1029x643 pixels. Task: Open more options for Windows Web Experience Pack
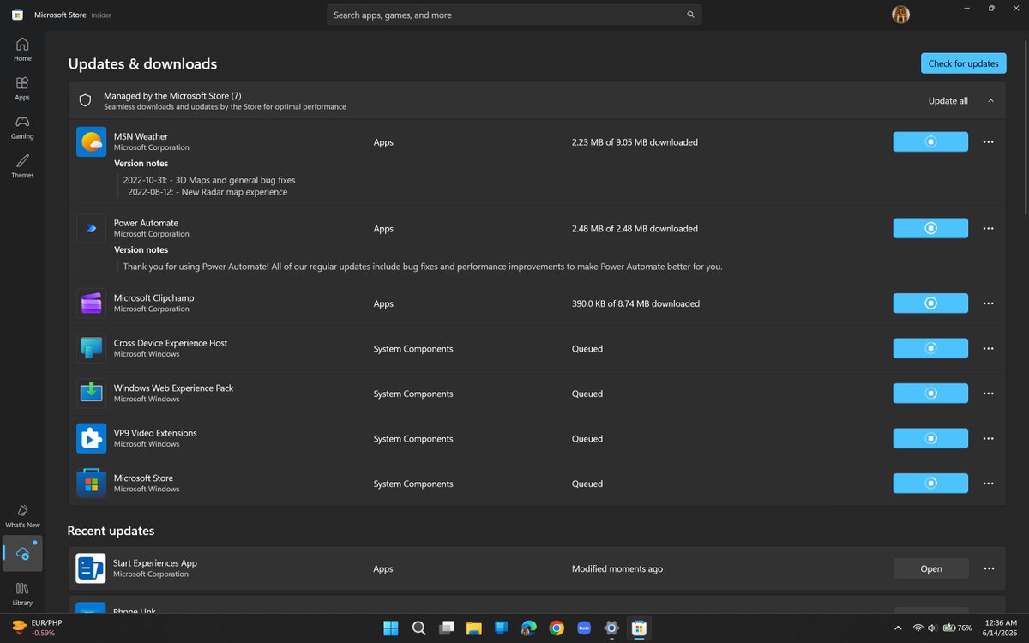[988, 394]
